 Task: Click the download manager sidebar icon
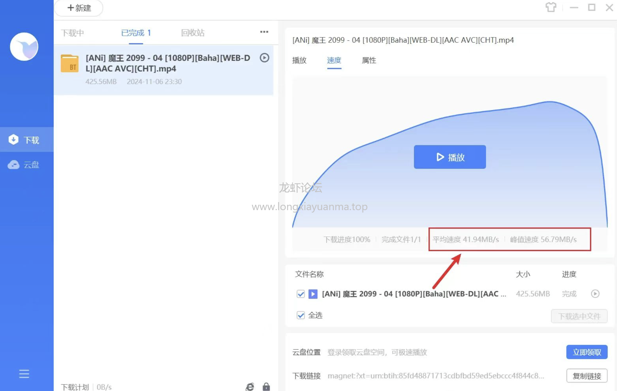point(25,140)
